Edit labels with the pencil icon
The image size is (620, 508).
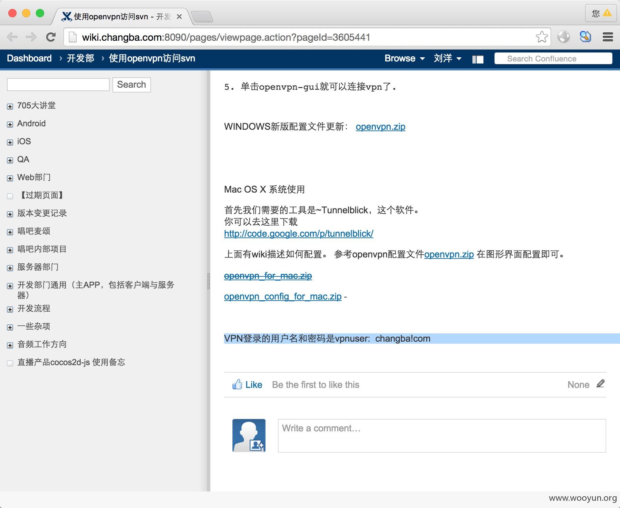point(600,384)
